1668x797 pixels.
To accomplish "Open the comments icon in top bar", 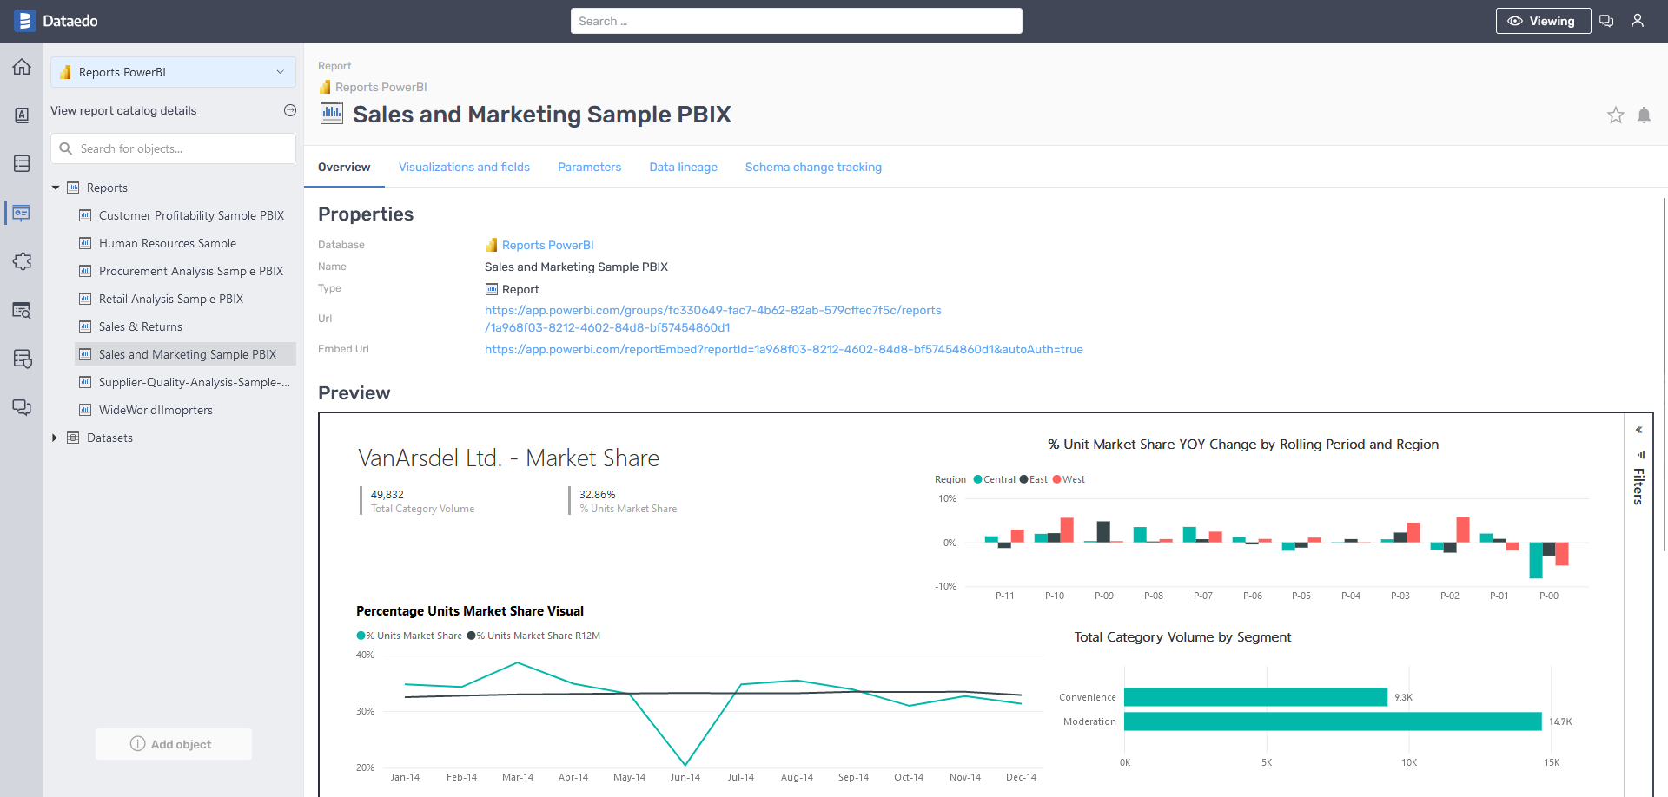I will click(1606, 21).
